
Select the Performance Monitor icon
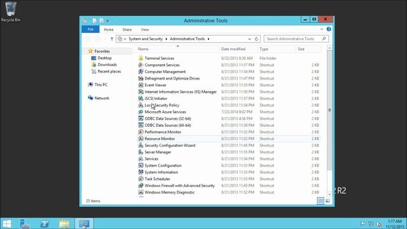(141, 132)
